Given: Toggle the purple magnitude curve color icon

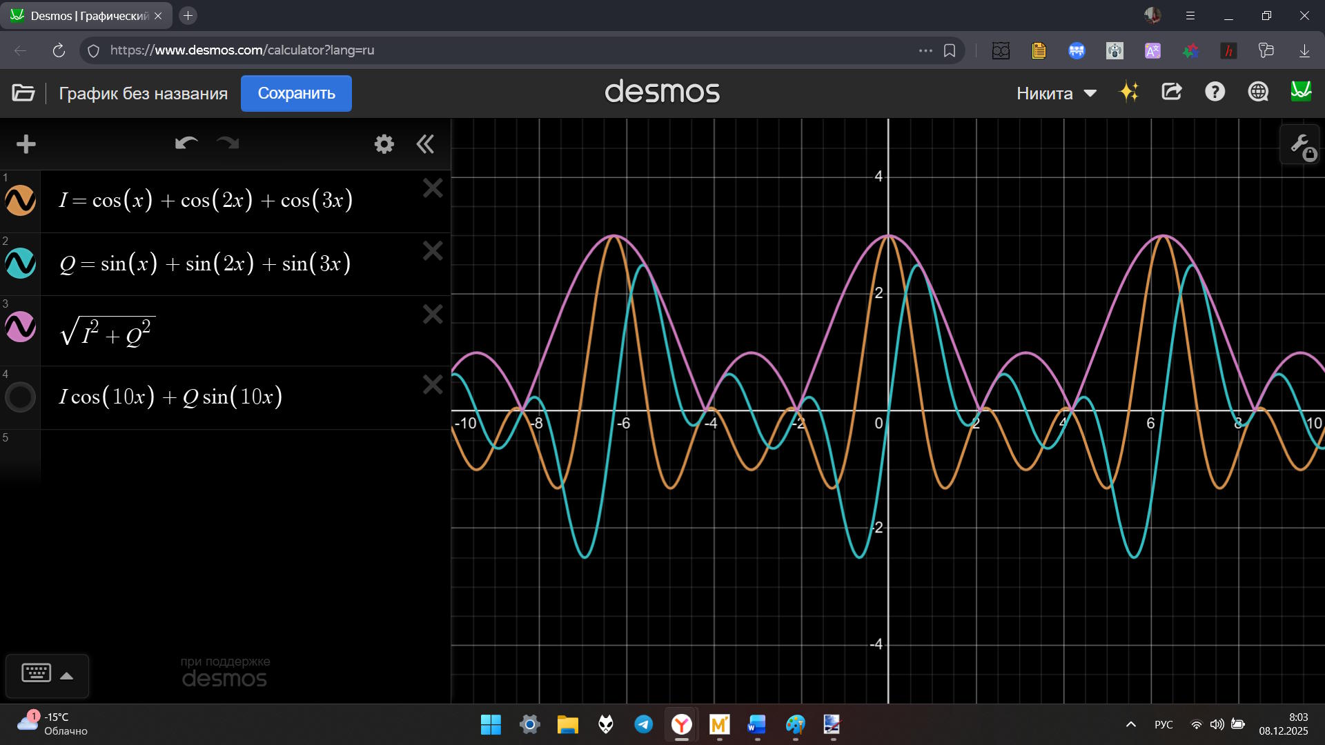Looking at the screenshot, I should click(21, 327).
